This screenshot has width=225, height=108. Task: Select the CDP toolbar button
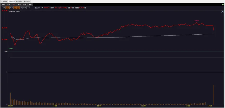click(28, 8)
